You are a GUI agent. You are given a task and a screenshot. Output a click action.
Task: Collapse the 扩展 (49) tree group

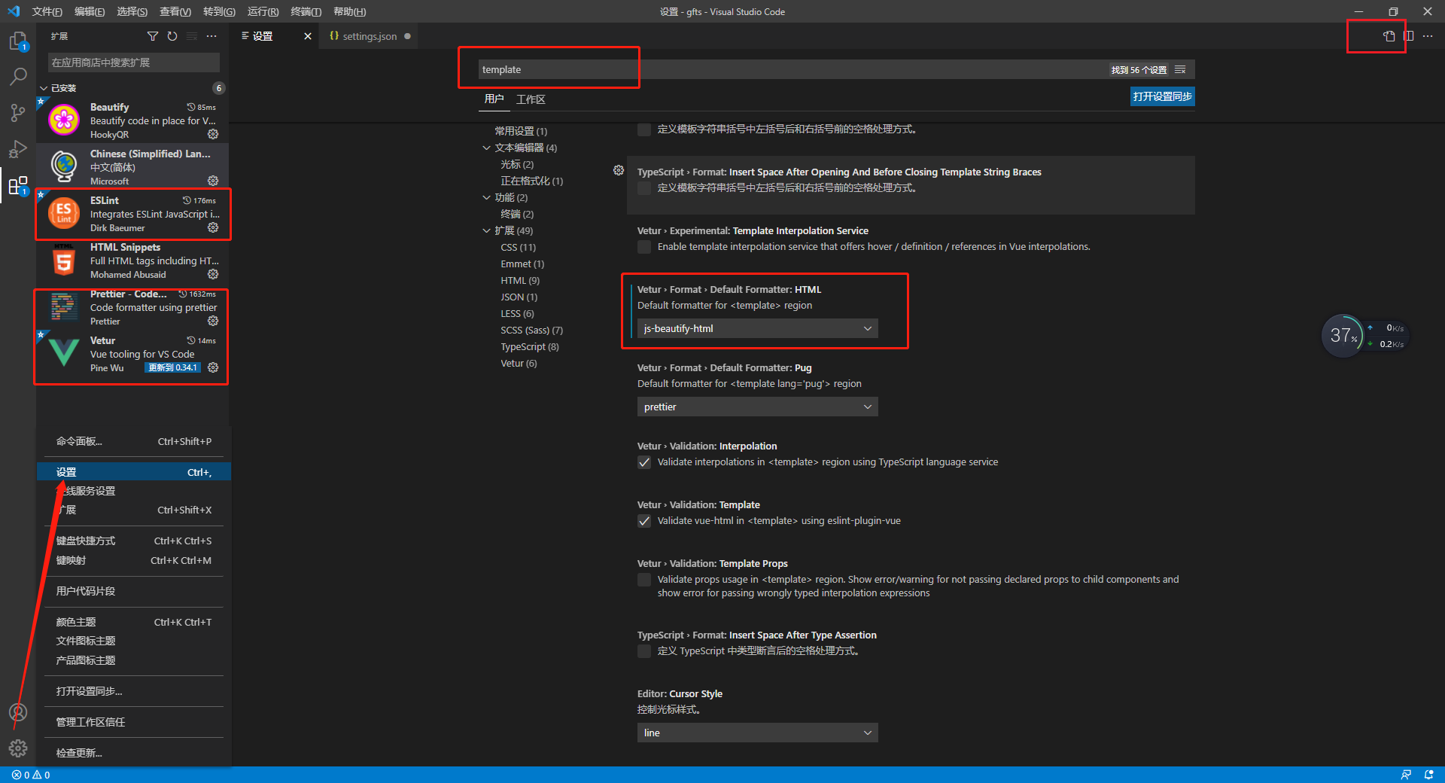pos(486,230)
